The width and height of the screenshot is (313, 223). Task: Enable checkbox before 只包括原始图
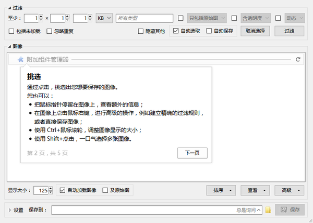coord(180,18)
